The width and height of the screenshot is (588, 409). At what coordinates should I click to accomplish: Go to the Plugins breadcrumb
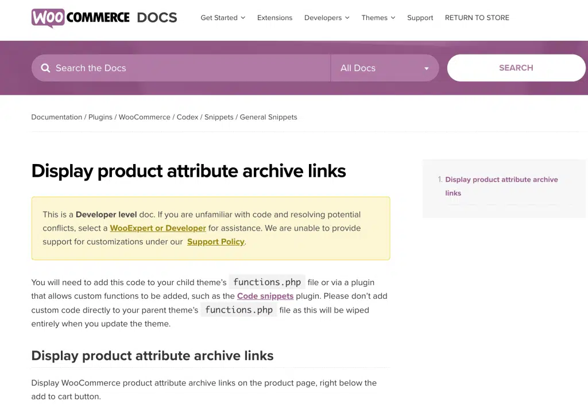[x=100, y=117]
